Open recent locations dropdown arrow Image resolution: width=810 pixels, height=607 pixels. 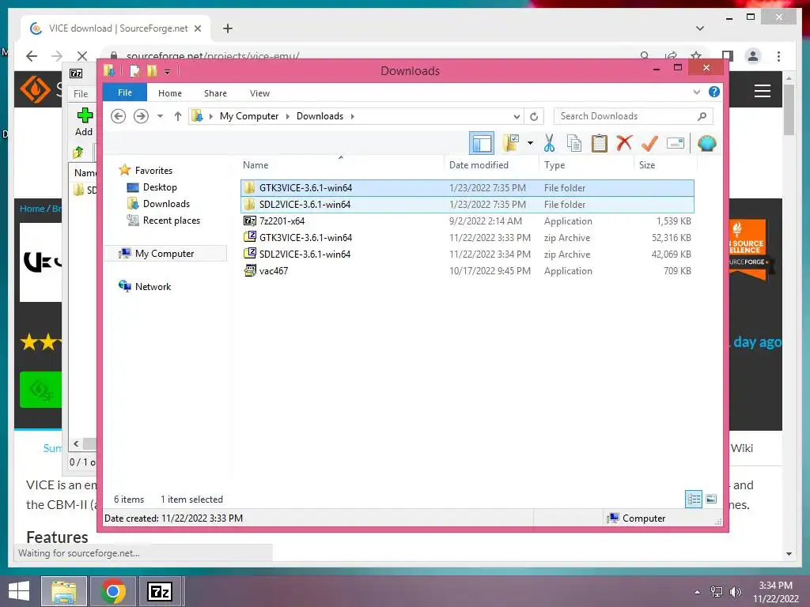tap(160, 116)
